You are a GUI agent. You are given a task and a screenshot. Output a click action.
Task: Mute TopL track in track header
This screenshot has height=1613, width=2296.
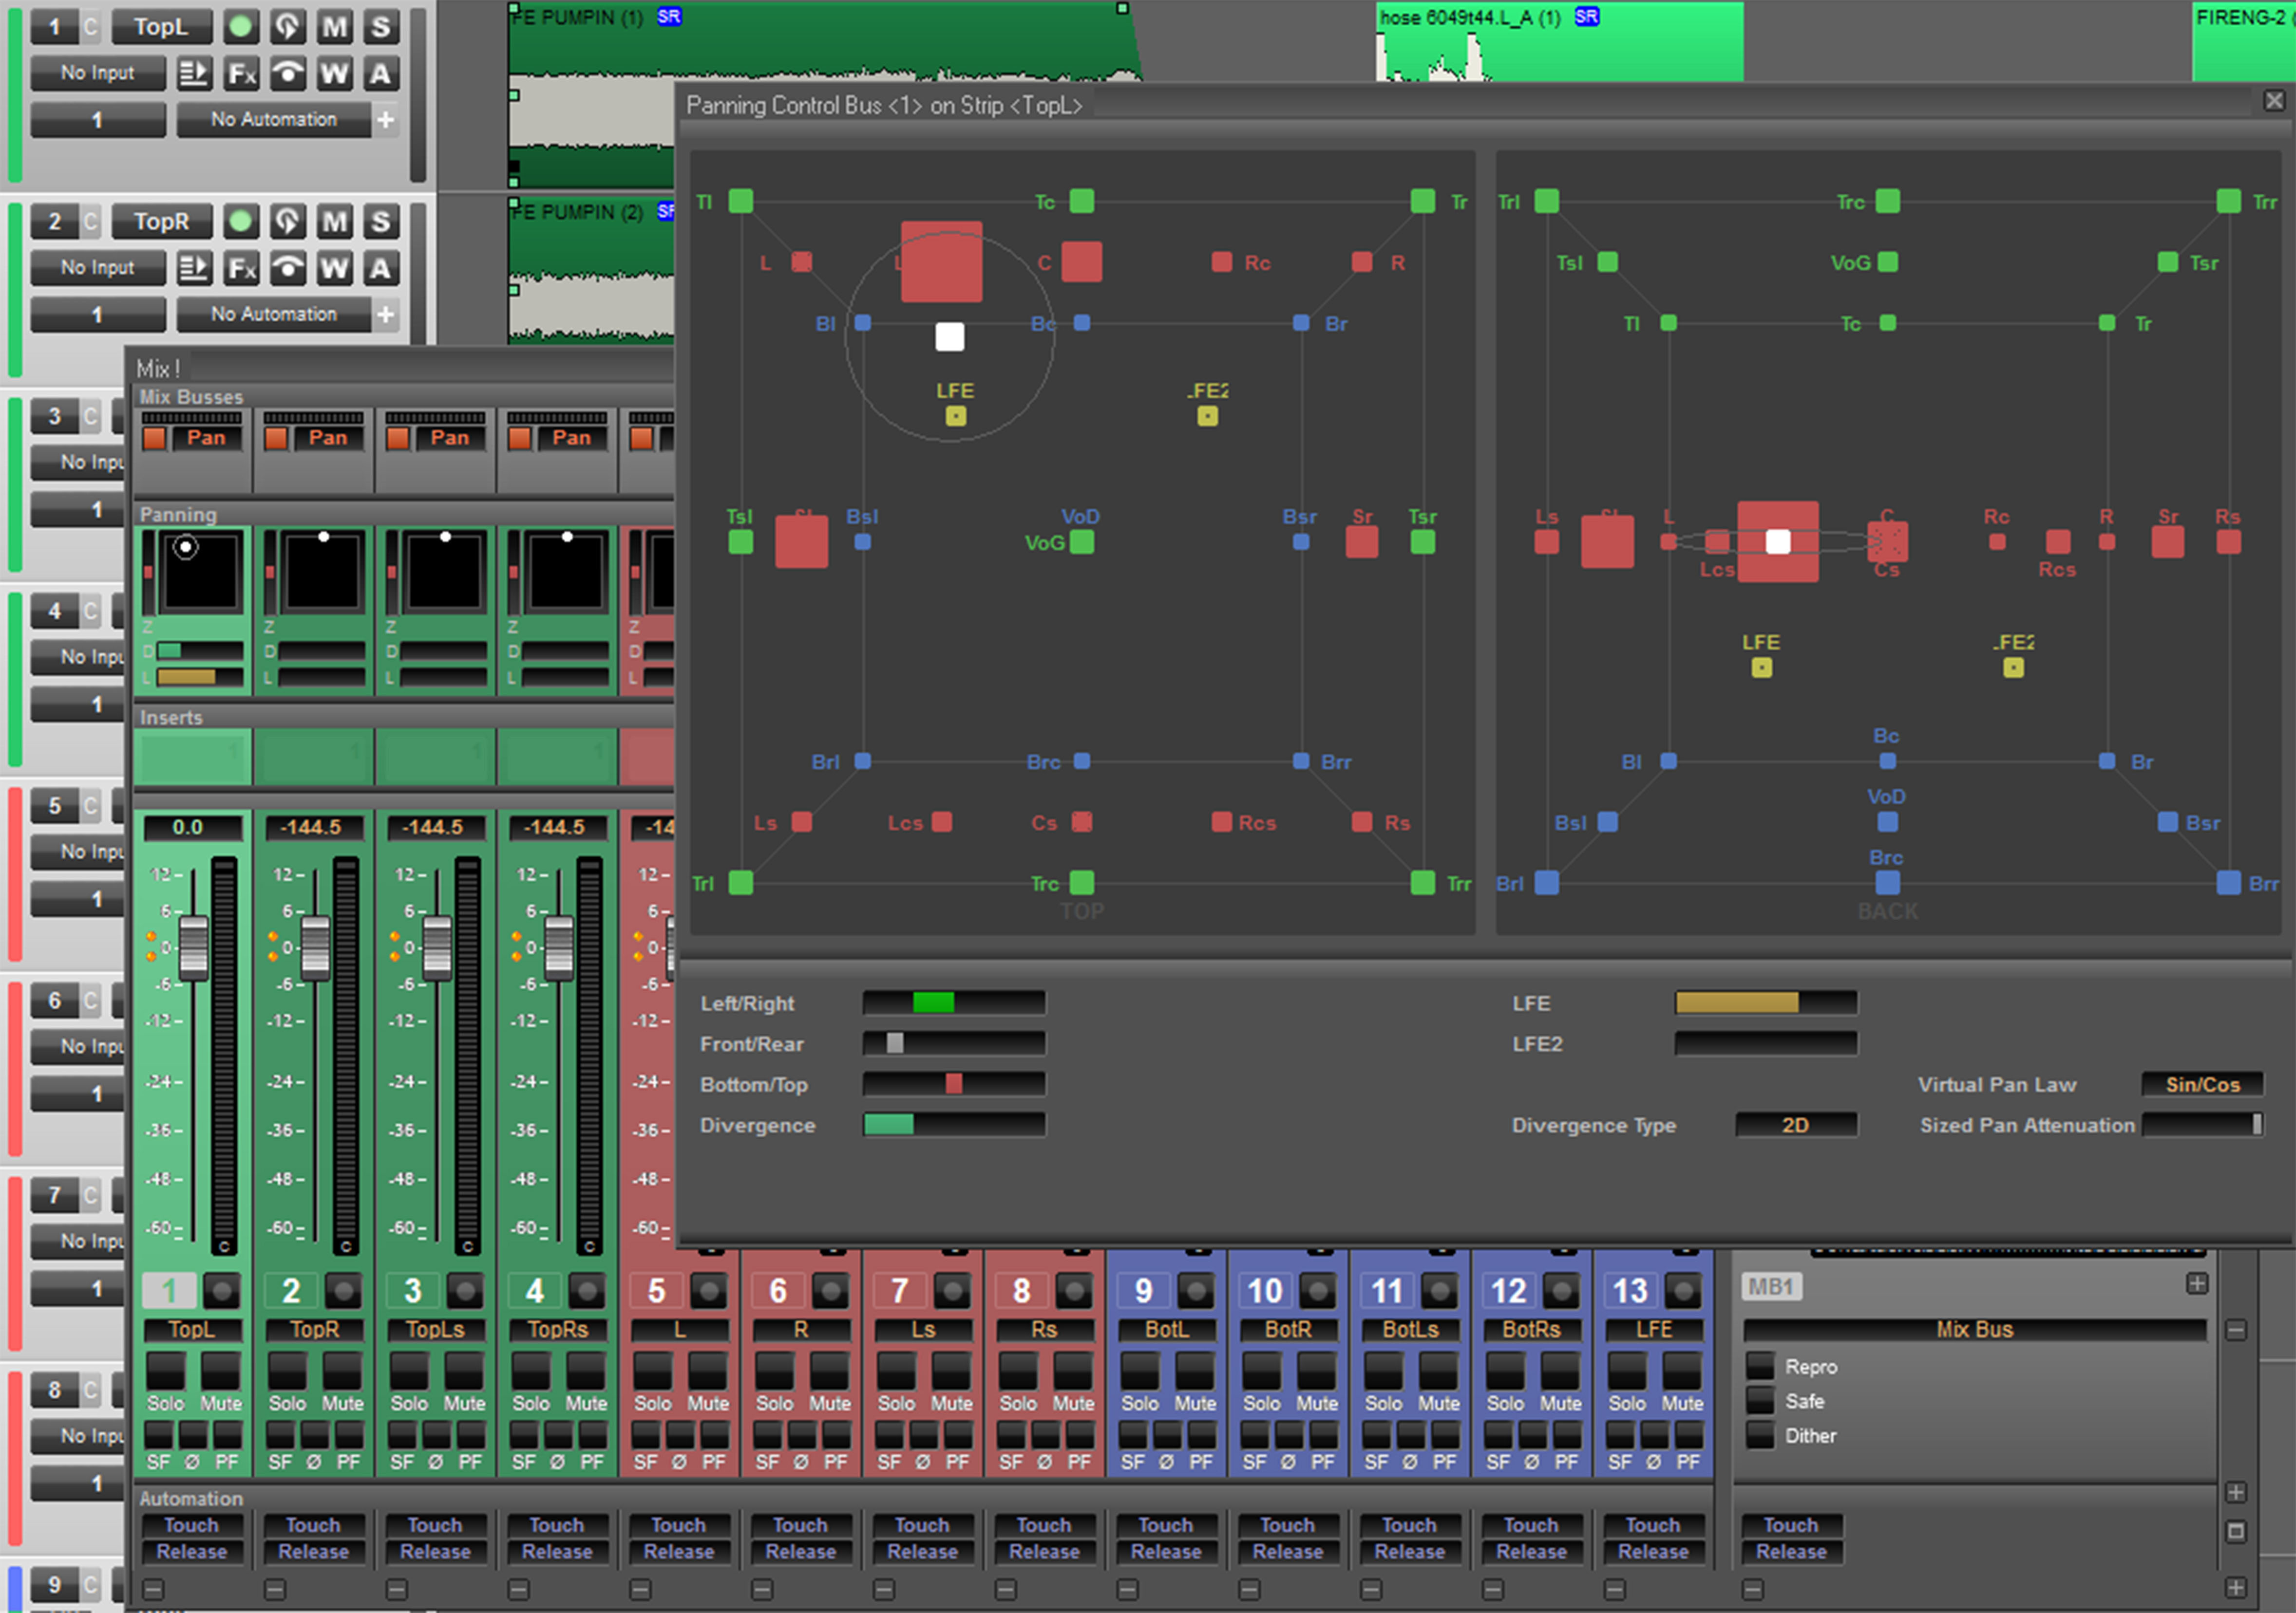pos(334,27)
